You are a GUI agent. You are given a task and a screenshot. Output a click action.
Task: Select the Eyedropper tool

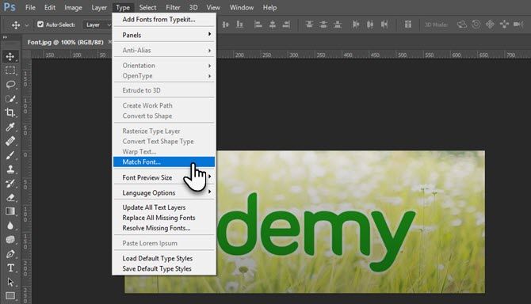(x=10, y=127)
